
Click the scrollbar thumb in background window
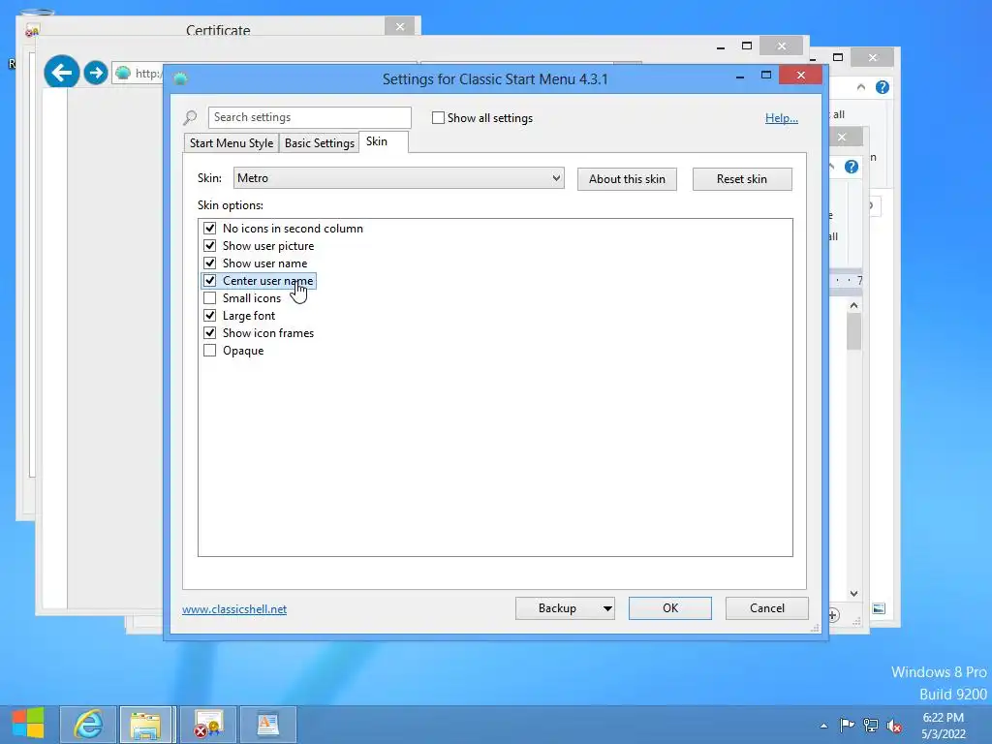coord(854,332)
